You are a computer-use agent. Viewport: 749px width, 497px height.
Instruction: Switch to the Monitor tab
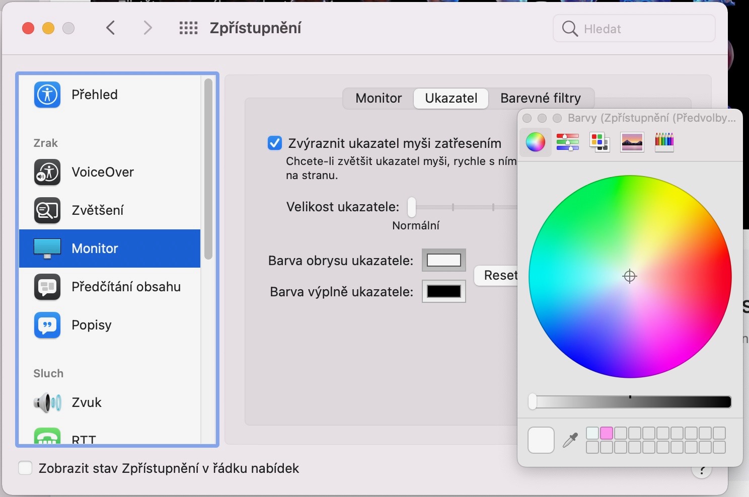pyautogui.click(x=379, y=98)
